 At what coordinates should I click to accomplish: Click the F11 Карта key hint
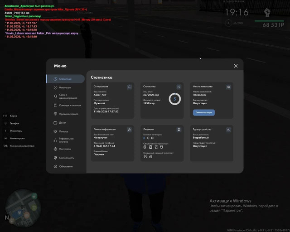(10, 116)
